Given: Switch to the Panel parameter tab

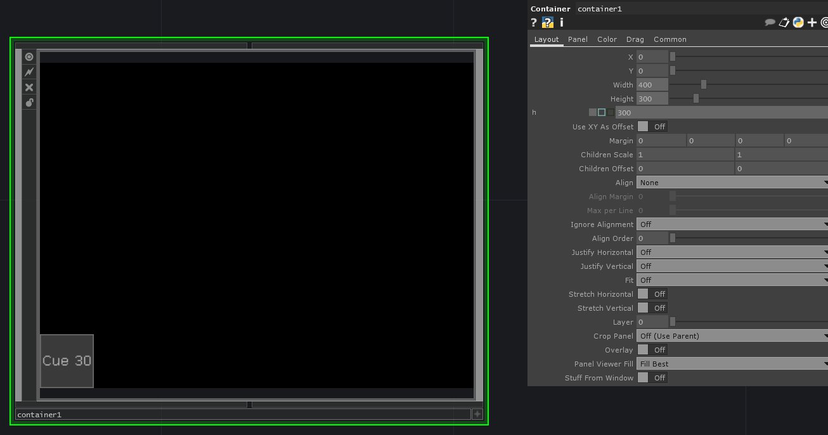Looking at the screenshot, I should pyautogui.click(x=578, y=39).
